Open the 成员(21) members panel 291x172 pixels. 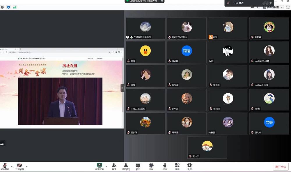(126, 166)
